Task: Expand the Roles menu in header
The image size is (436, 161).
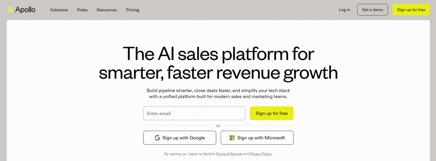Action: (82, 10)
